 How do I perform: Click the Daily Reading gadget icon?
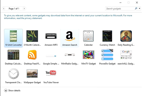[x=126, y=36]
